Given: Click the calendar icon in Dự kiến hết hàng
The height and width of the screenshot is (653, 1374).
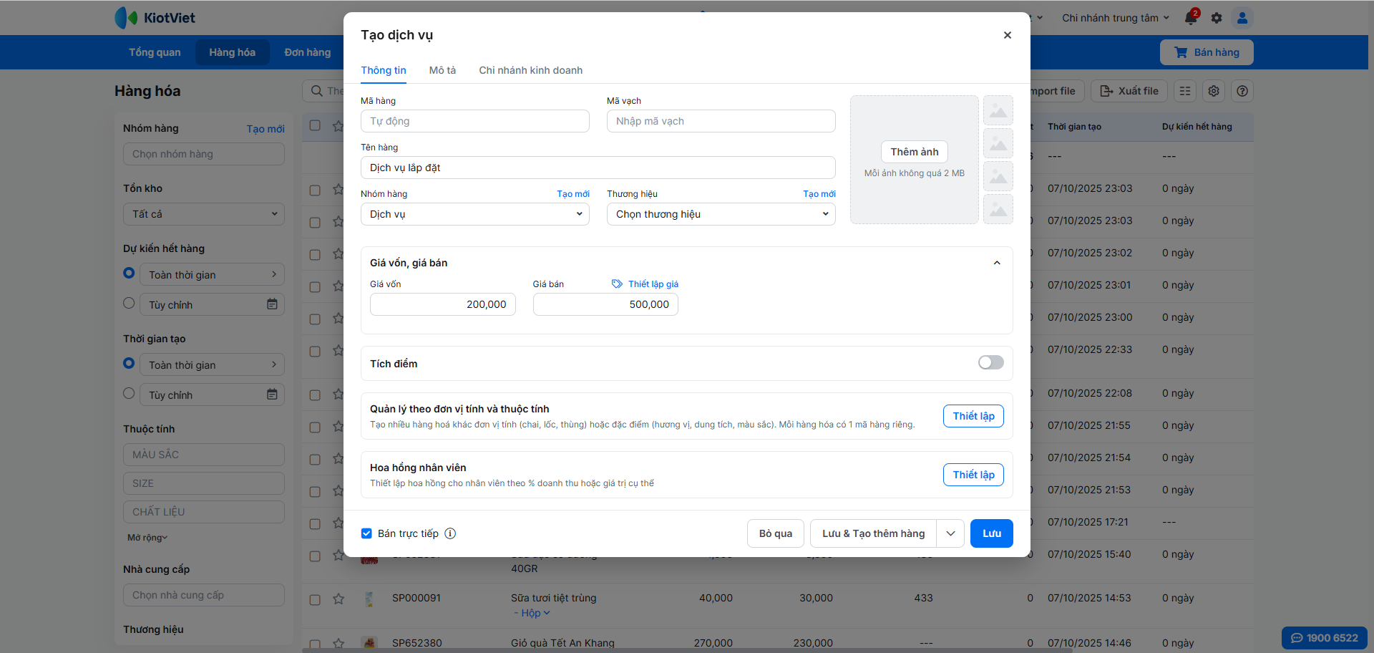Looking at the screenshot, I should (272, 304).
